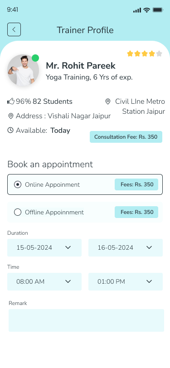
Task: Tap the back arrow button
Action: click(x=14, y=29)
